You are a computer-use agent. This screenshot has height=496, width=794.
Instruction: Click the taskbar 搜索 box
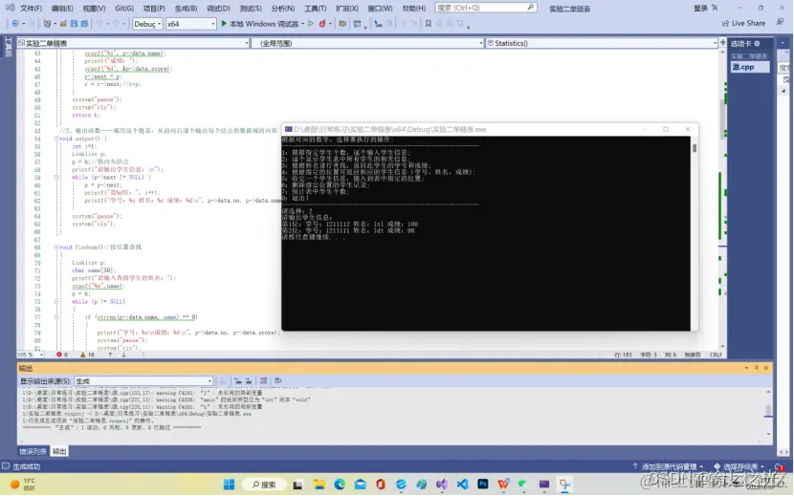click(x=264, y=485)
